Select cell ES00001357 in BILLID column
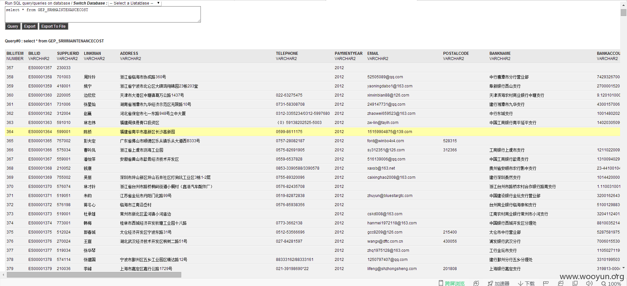The image size is (627, 286). click(40, 68)
